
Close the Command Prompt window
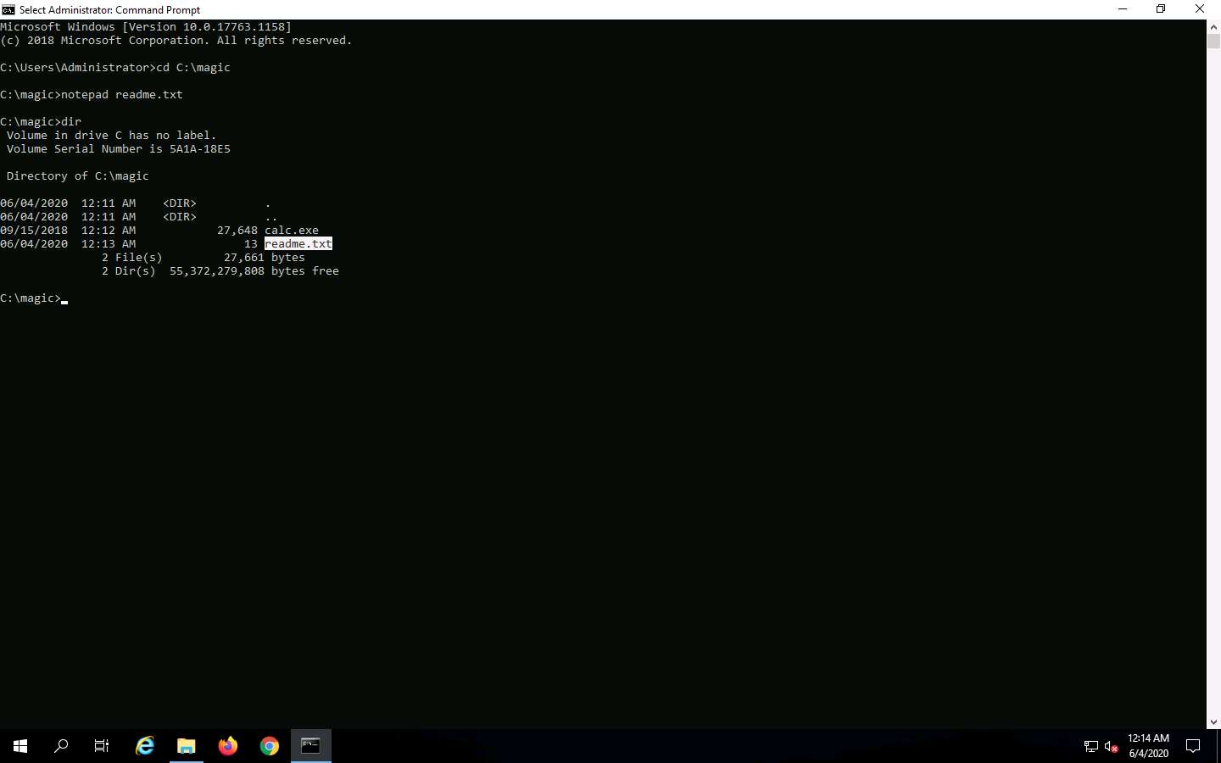[1200, 9]
